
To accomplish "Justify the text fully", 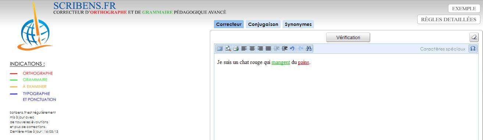I will click(x=268, y=49).
